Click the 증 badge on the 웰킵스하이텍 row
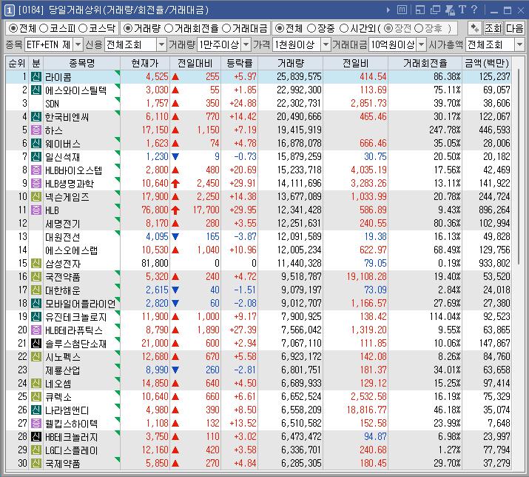Image resolution: width=529 pixels, height=477 pixels. tap(36, 423)
